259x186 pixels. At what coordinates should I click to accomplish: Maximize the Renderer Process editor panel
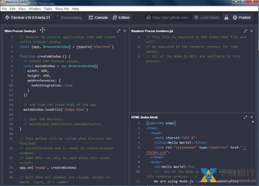coord(245,31)
